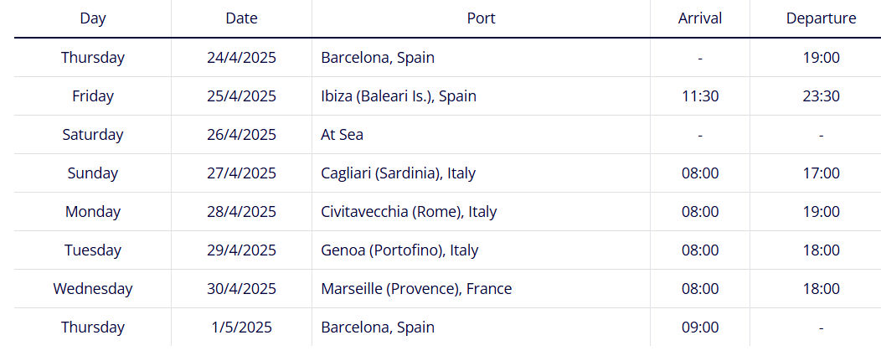Click the Arrival column header
Image resolution: width=881 pixels, height=361 pixels.
pyautogui.click(x=700, y=18)
